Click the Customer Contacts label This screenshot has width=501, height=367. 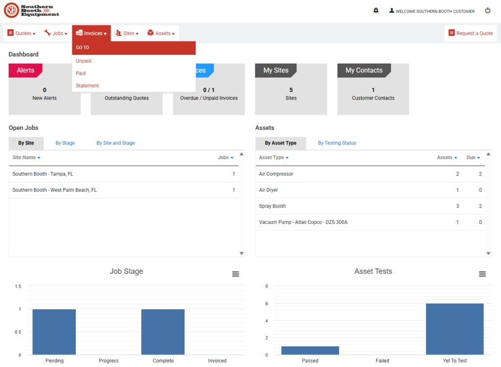tap(373, 98)
